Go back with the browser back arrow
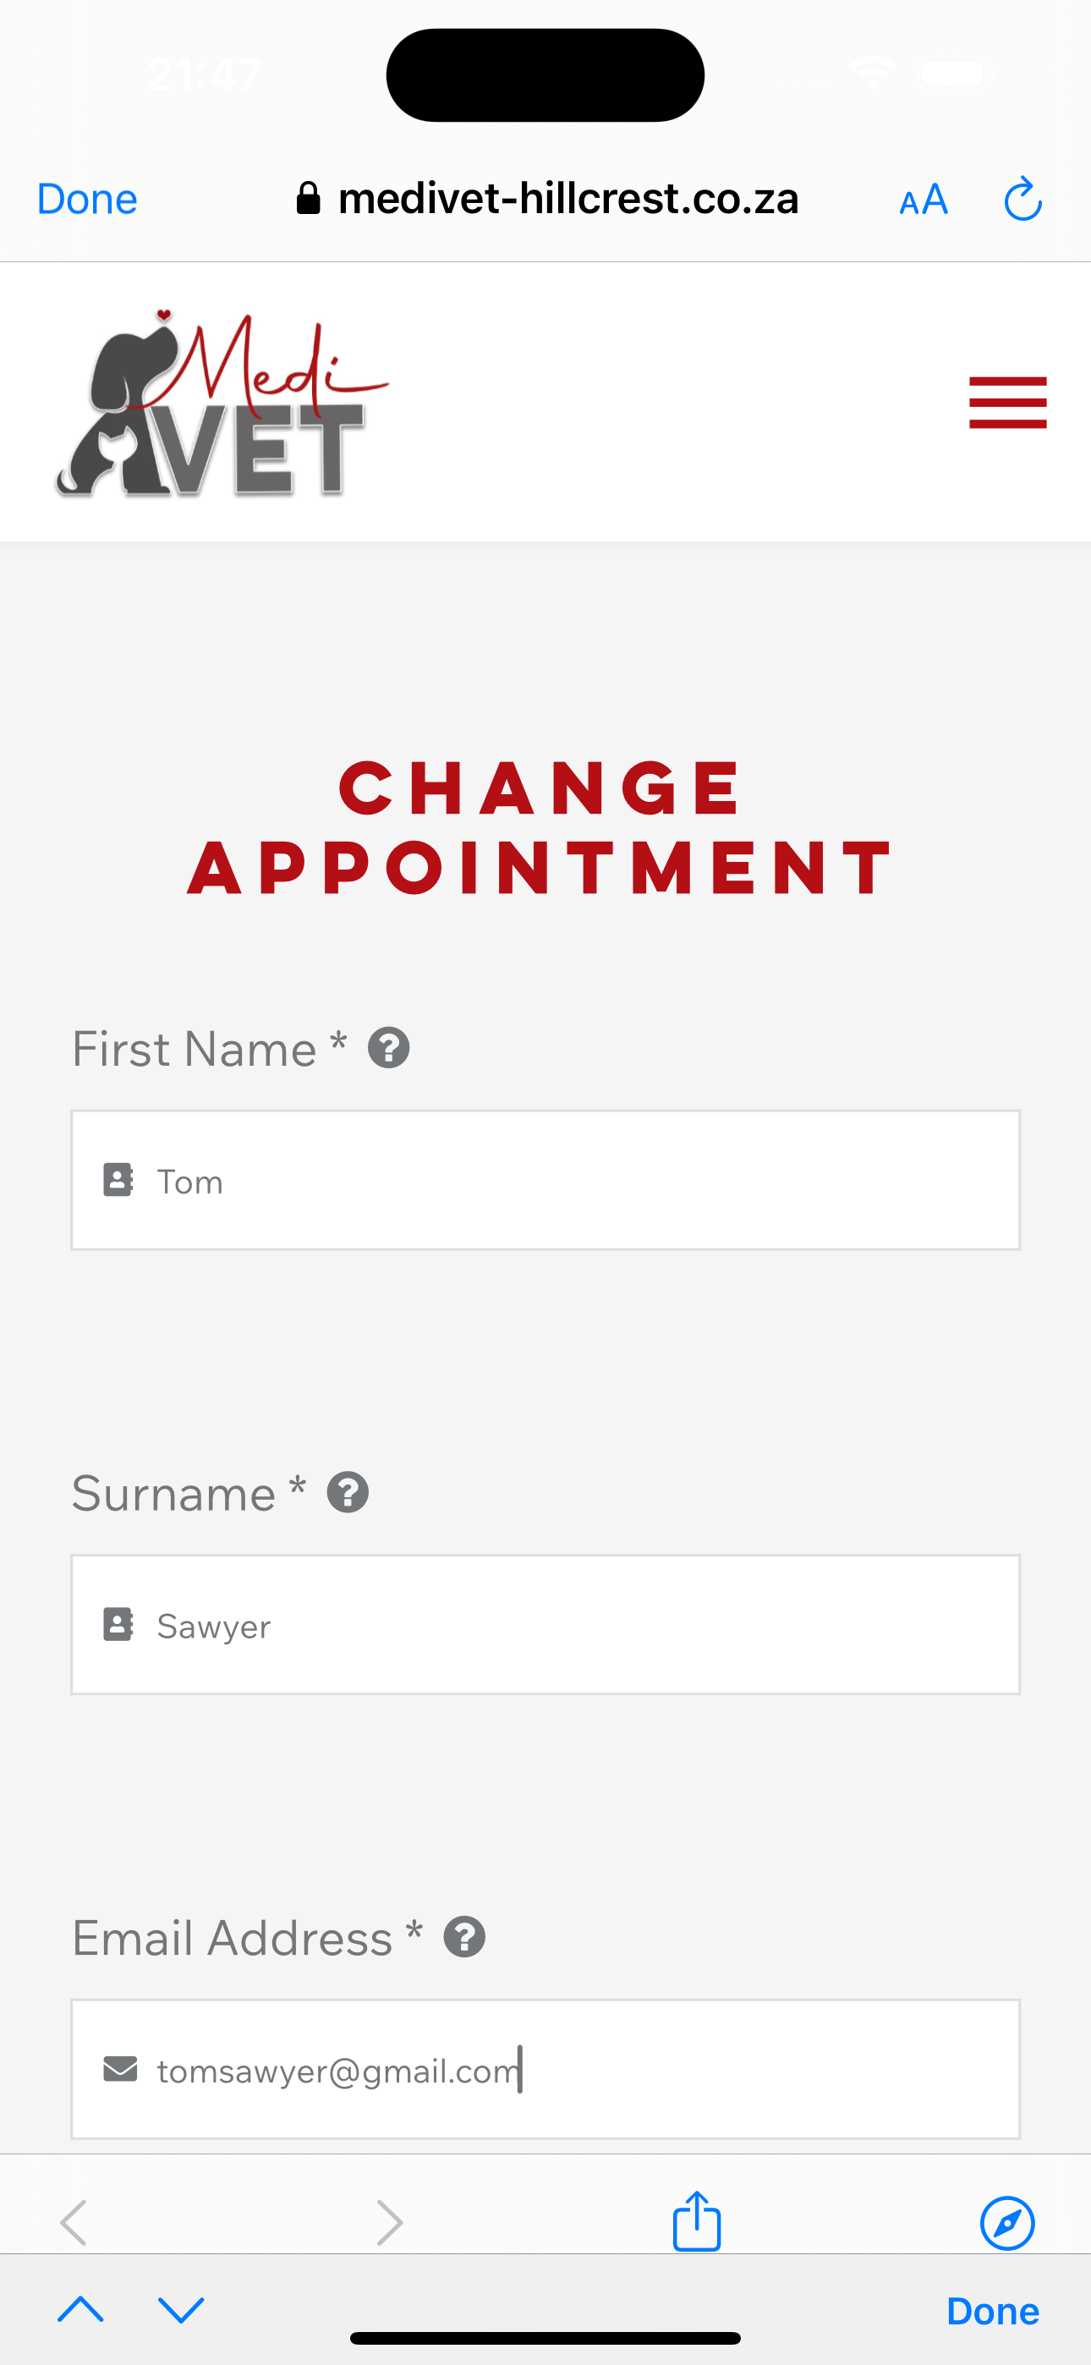This screenshot has width=1091, height=2365. 74,2223
